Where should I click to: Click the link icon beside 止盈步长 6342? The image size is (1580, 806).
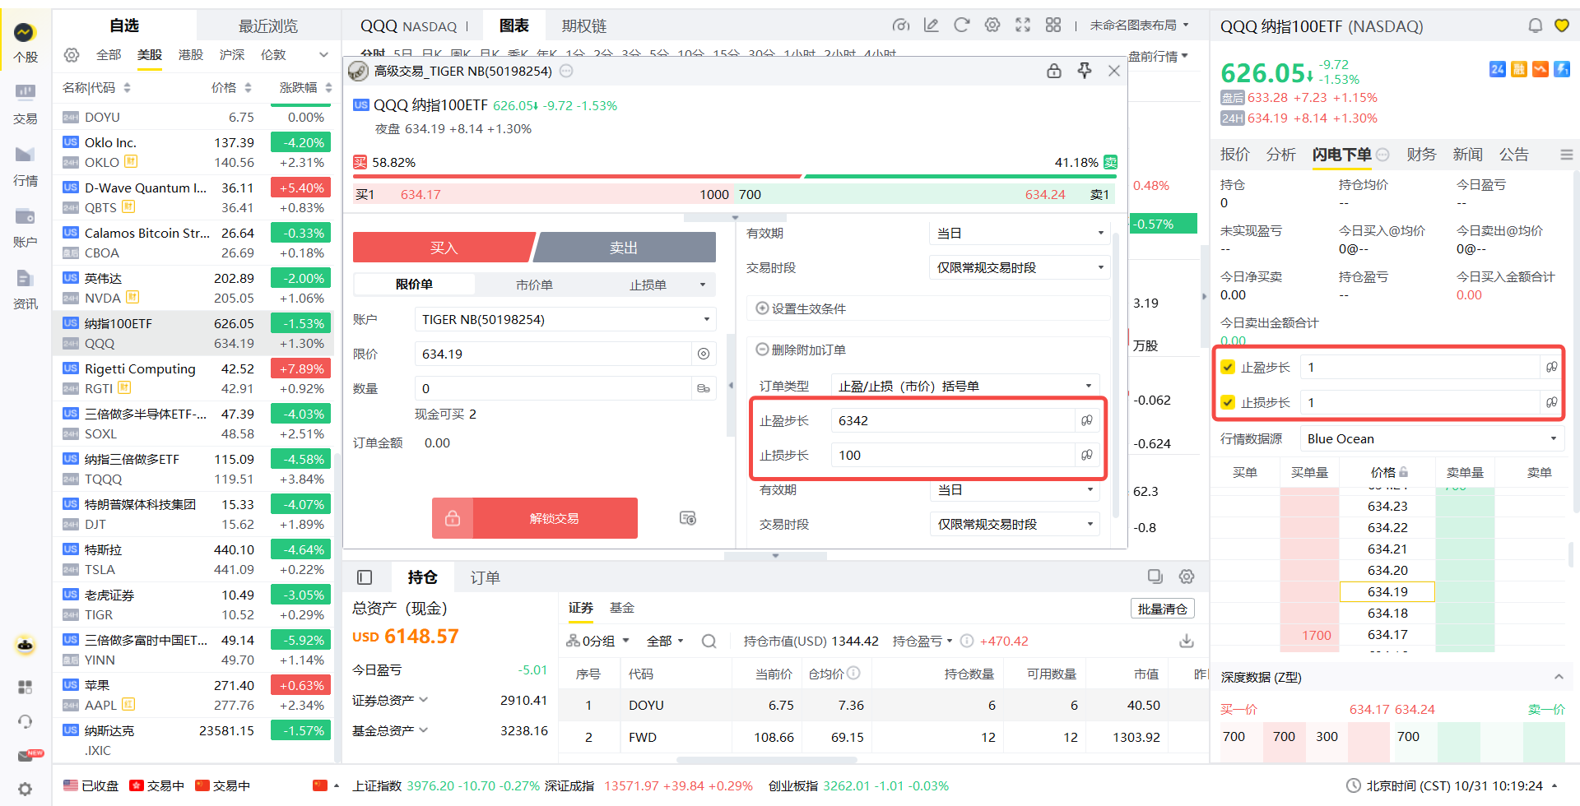pos(1087,420)
